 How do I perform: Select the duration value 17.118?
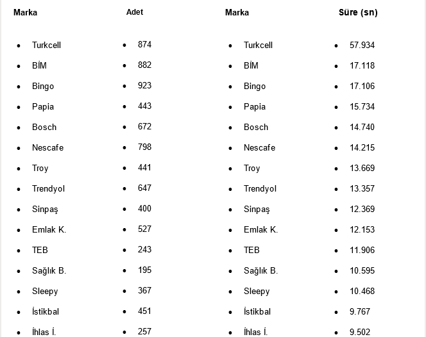pos(362,66)
